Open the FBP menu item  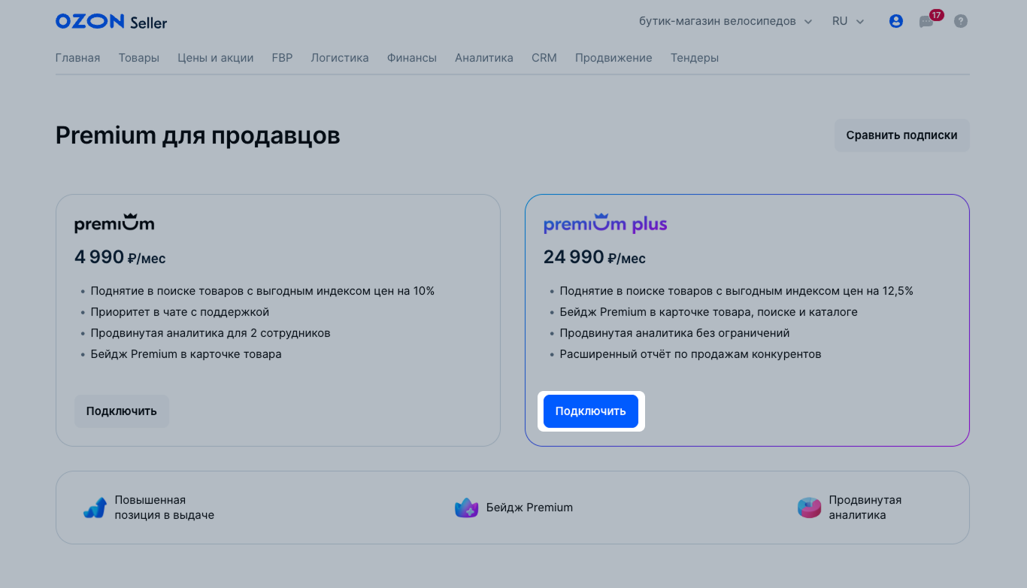click(x=282, y=58)
